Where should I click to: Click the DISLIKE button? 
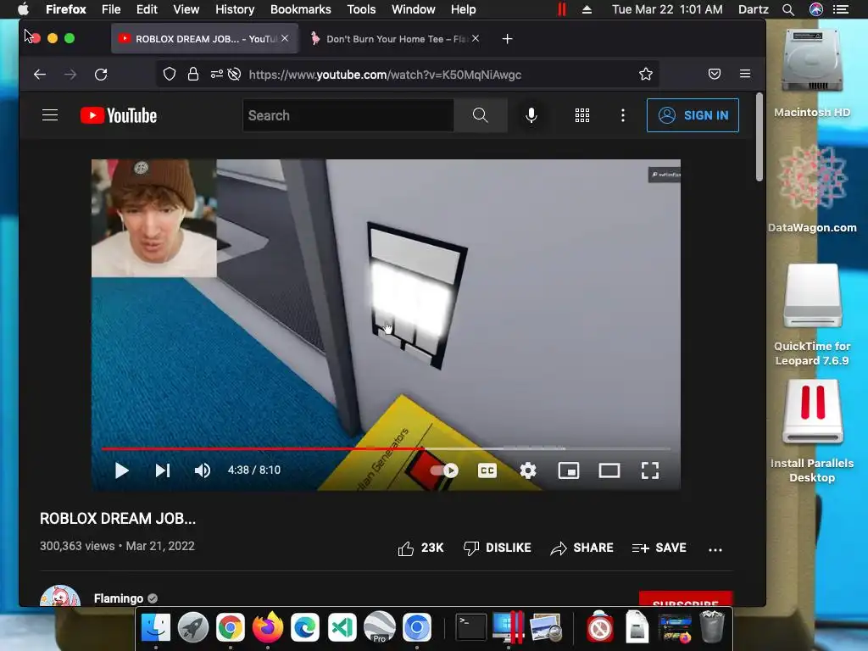(497, 548)
